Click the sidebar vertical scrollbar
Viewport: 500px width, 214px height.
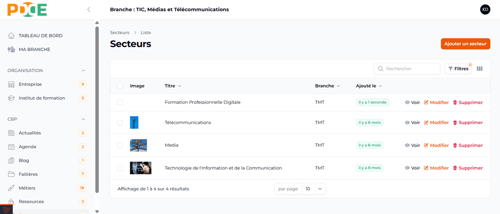click(97, 110)
